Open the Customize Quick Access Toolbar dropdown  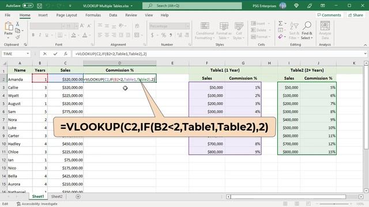click(70, 6)
